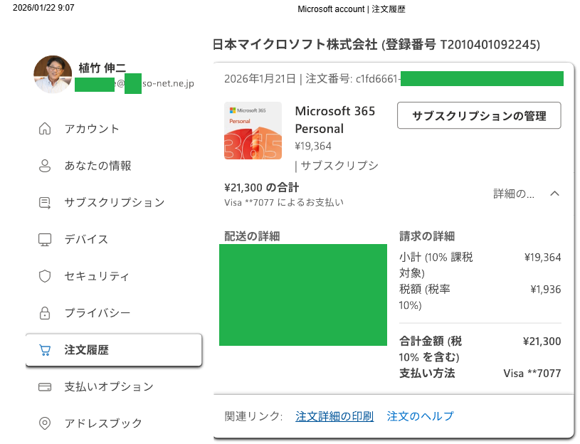Click the person icon for あなたの情報

[45, 166]
